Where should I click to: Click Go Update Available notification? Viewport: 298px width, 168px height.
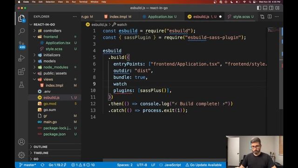203,165
